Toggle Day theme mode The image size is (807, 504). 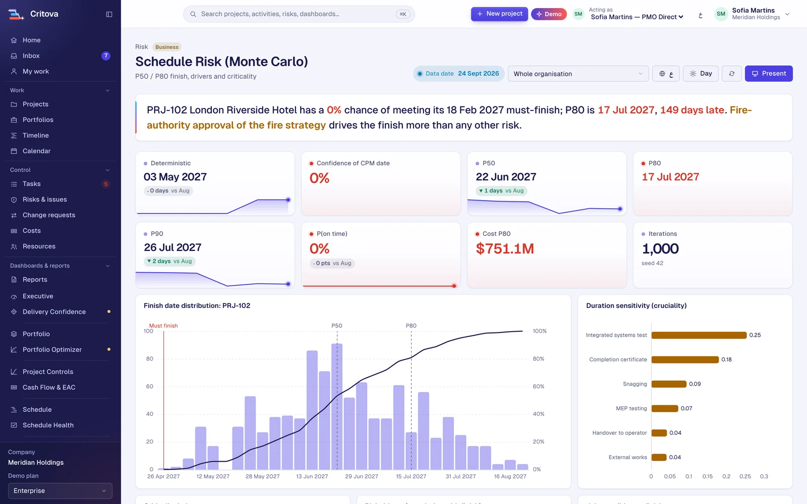[701, 74]
